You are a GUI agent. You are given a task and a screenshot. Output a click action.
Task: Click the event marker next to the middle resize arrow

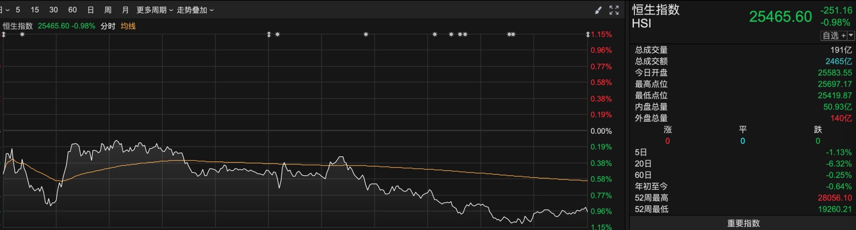click(x=277, y=34)
